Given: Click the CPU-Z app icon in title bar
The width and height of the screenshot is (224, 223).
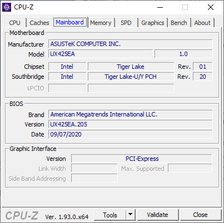Looking at the screenshot, I should pos(7,7).
